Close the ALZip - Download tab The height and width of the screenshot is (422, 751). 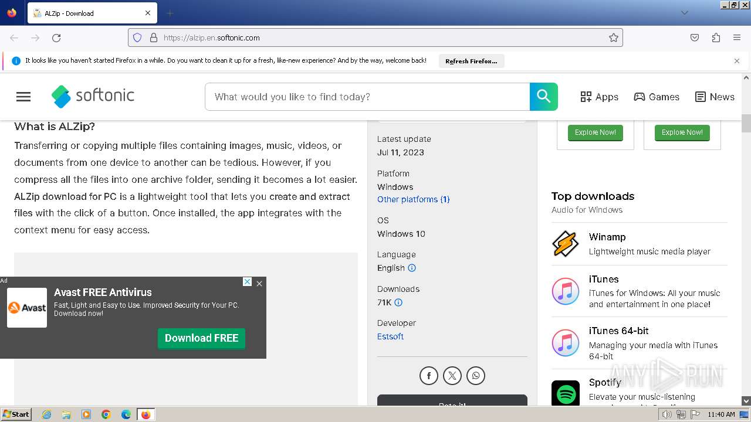pyautogui.click(x=148, y=13)
